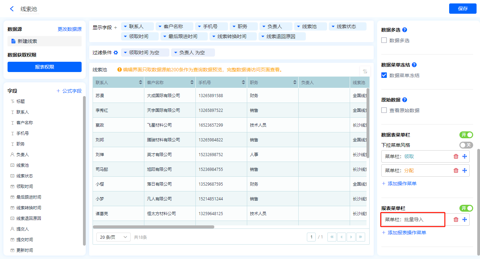The image size is (480, 259).
Task: Turn on the 下拉菜单风格 toggle
Action: pos(466,145)
